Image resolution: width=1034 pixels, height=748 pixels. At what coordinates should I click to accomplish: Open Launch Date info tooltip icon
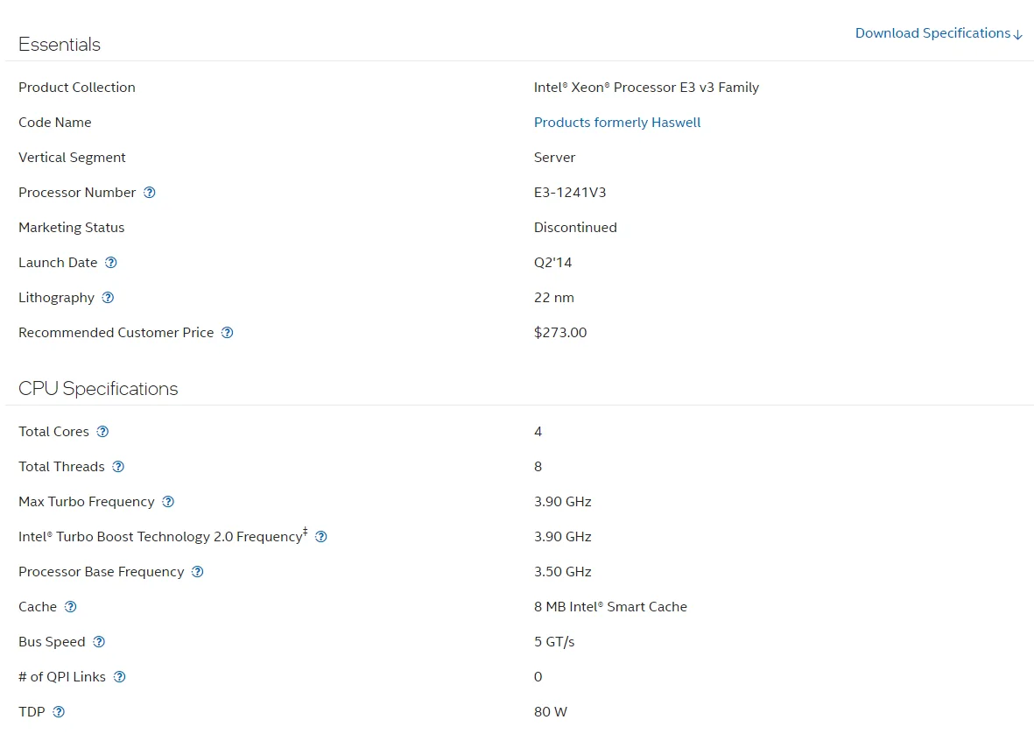pos(111,263)
